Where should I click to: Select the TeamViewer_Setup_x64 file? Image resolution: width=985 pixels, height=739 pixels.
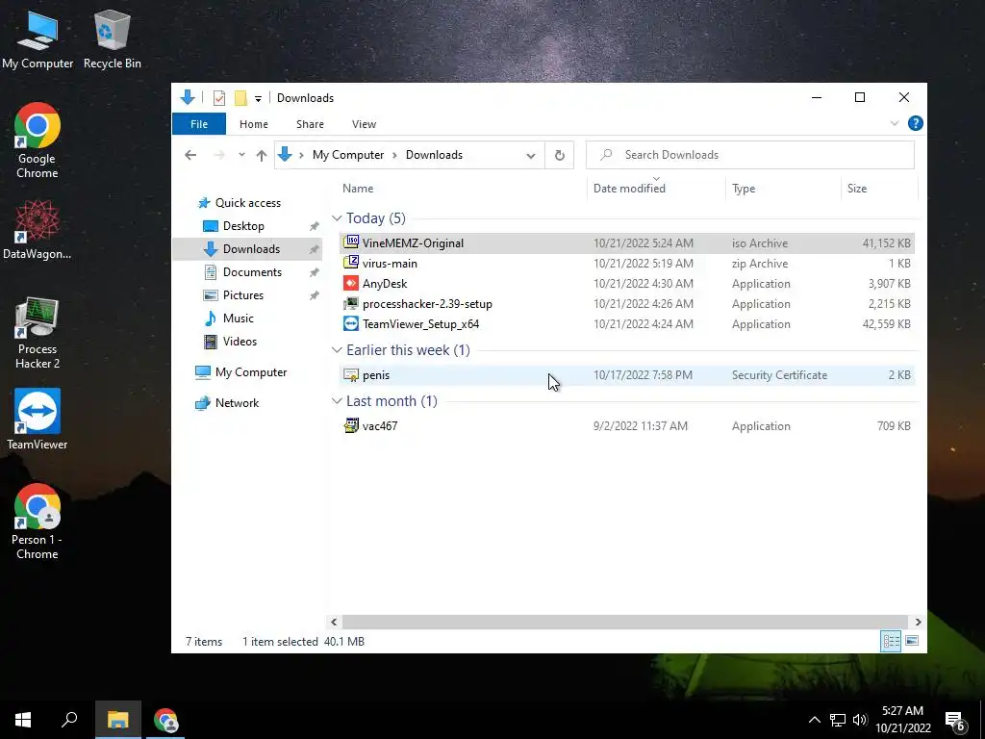(x=626, y=324)
